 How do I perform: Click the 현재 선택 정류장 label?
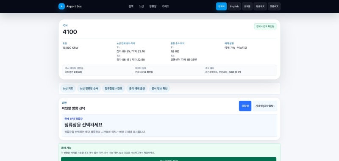pyautogui.click(x=73, y=119)
